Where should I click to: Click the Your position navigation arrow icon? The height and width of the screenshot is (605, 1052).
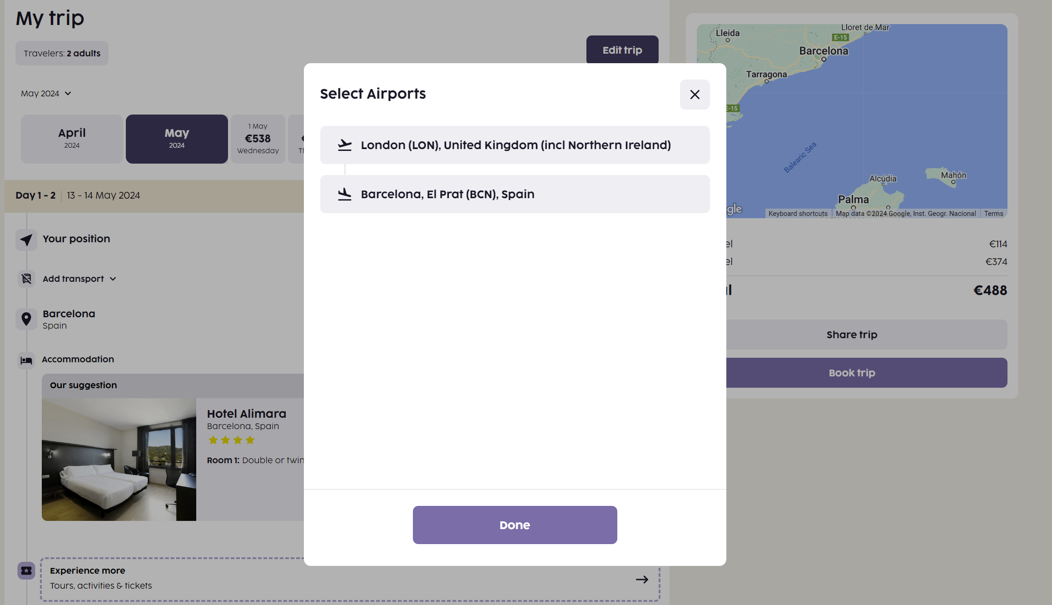[x=26, y=240]
